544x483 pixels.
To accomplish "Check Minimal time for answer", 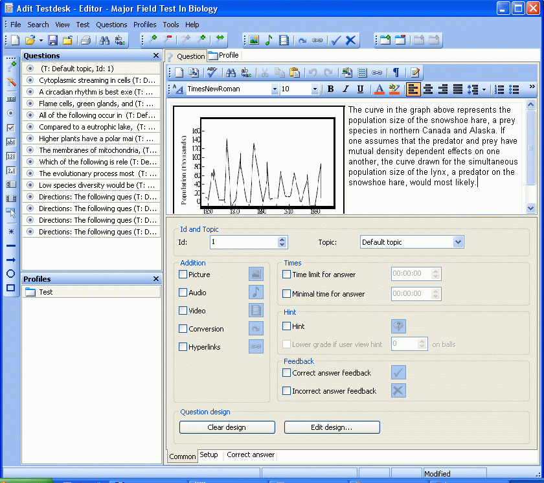I will click(286, 294).
